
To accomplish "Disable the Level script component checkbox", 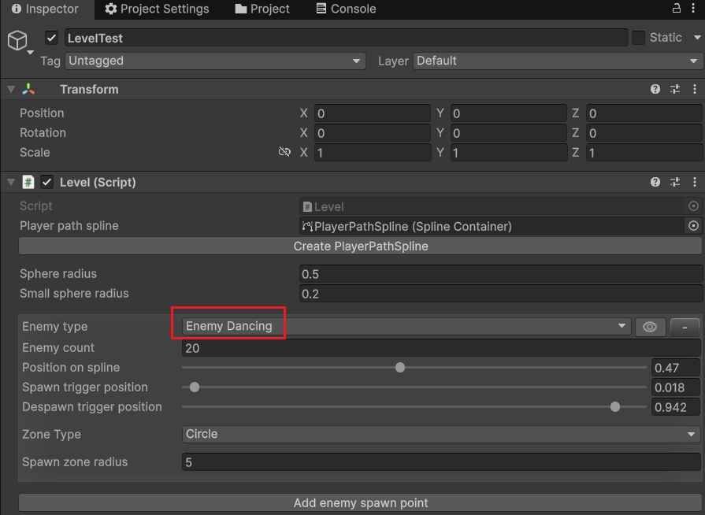I will pos(46,182).
